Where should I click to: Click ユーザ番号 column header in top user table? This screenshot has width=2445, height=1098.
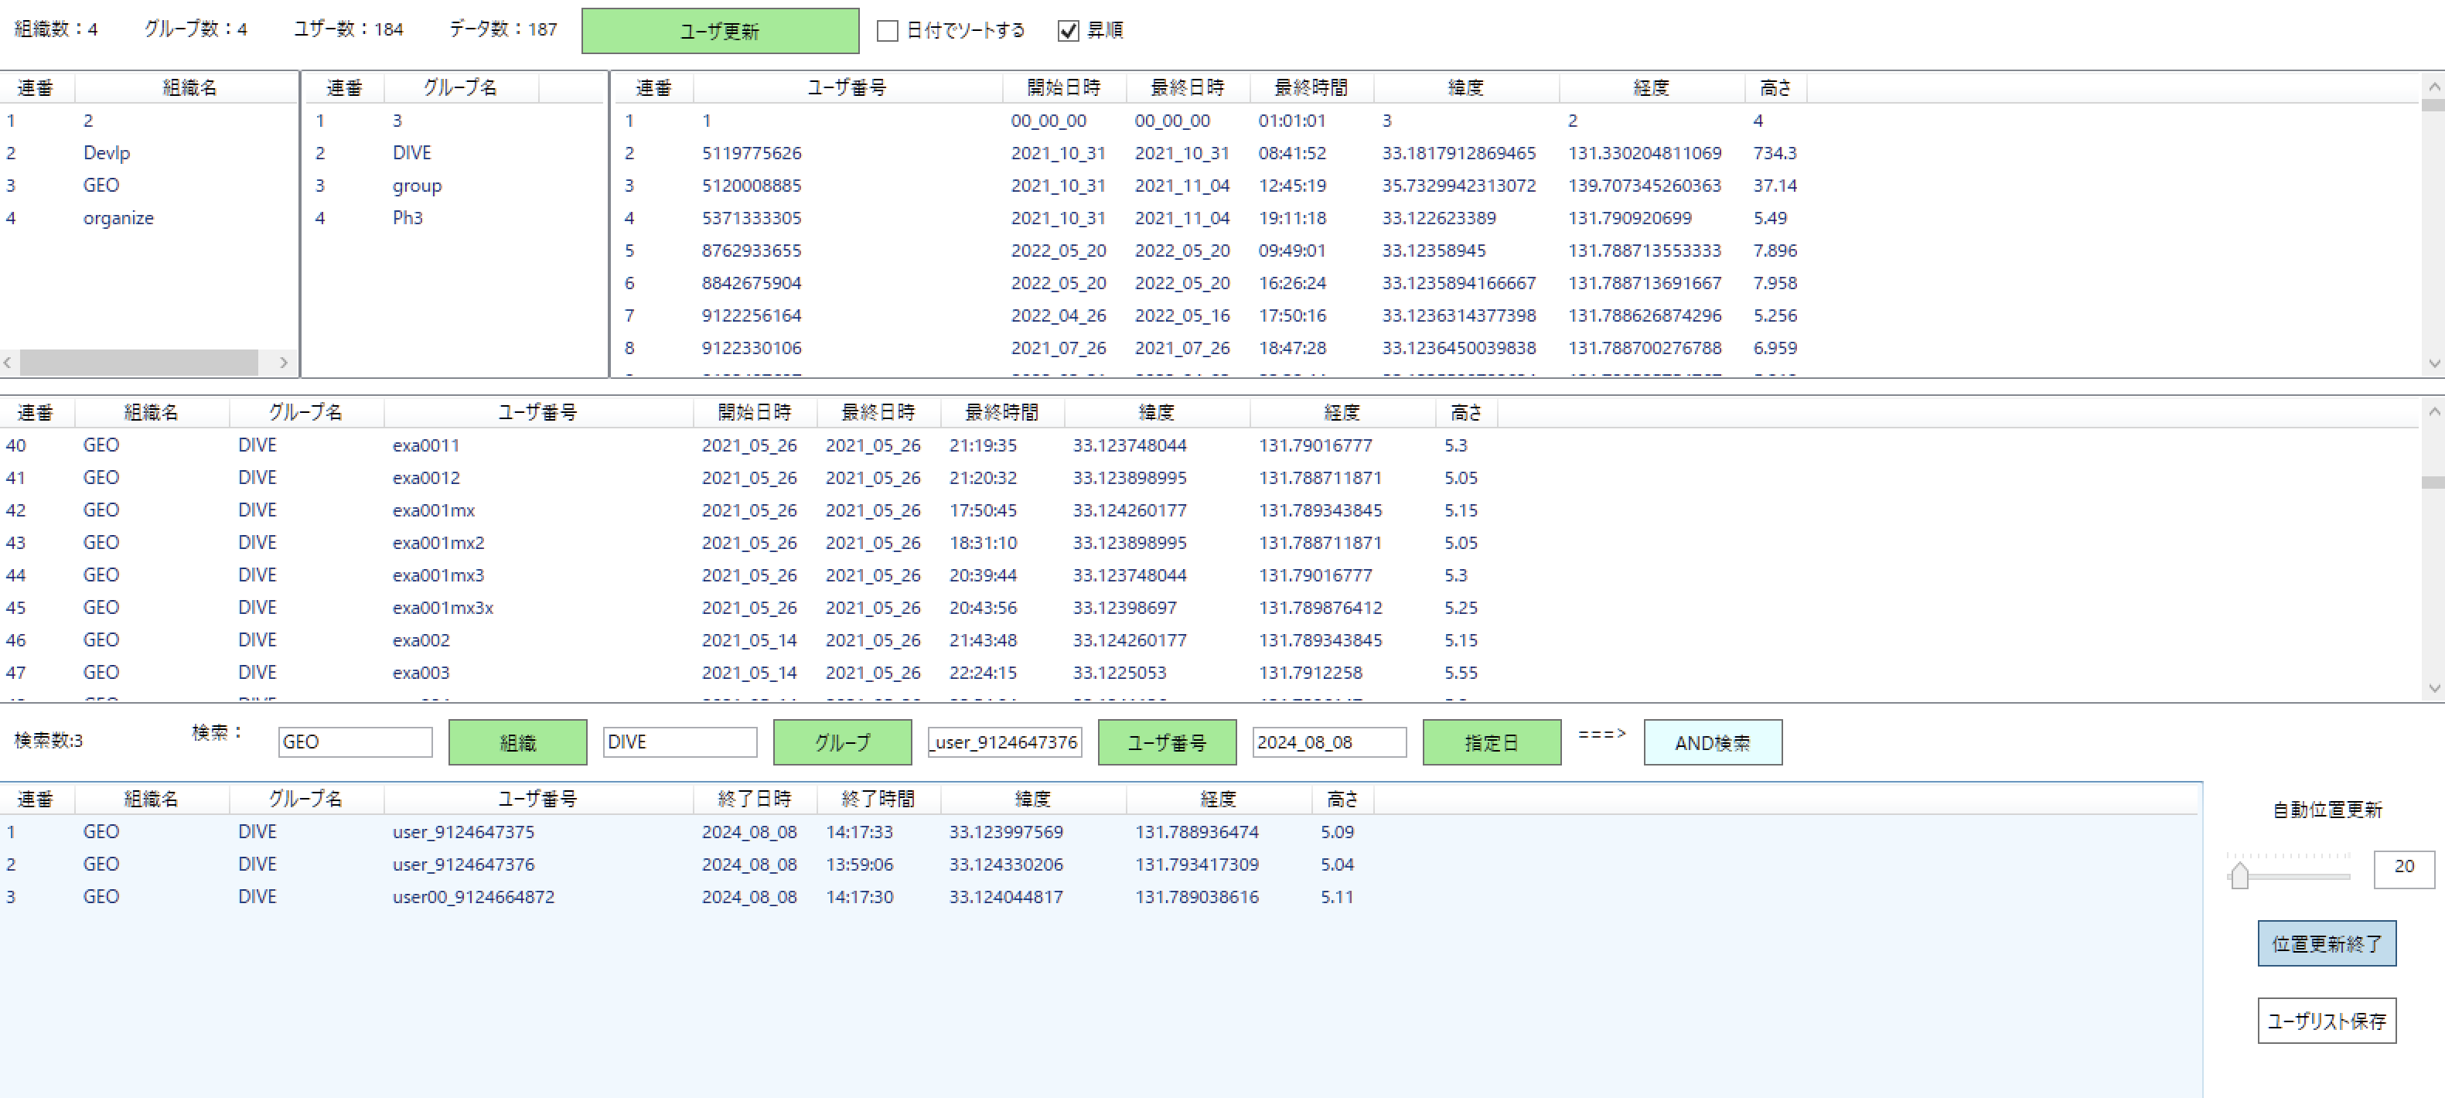(x=847, y=87)
